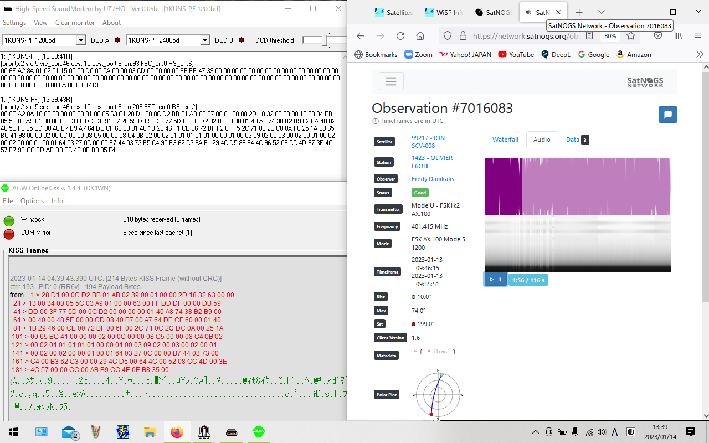Screen dimensions: 709x443
Task: Open the Amazon bookmark
Action: coord(634,54)
